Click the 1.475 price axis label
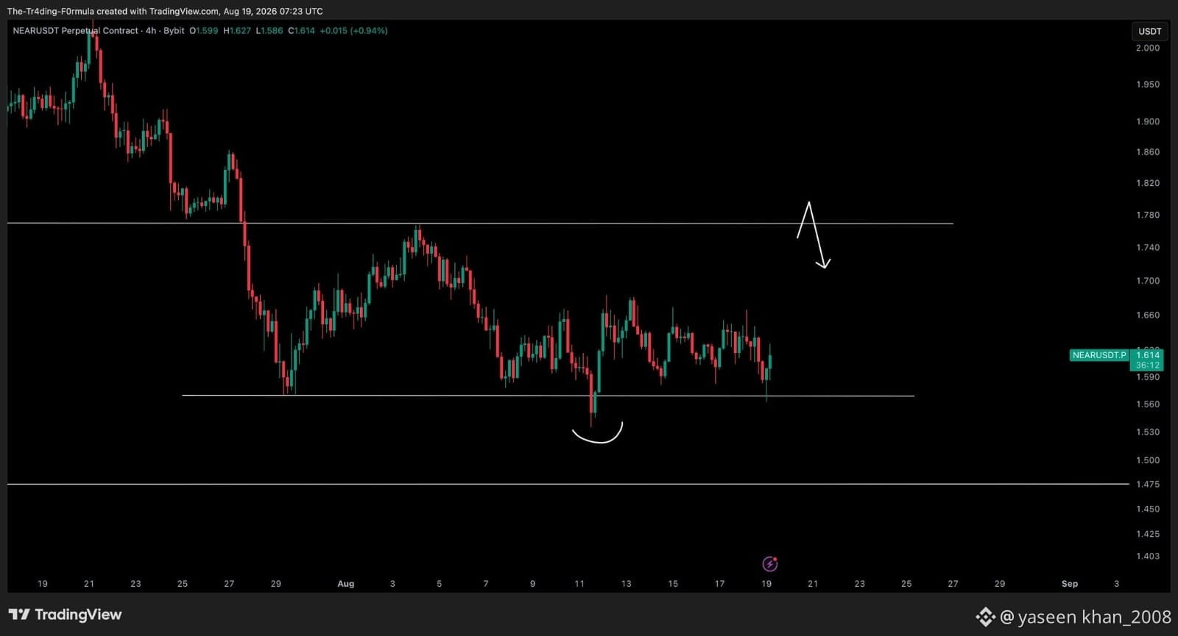1178x636 pixels. tap(1148, 485)
